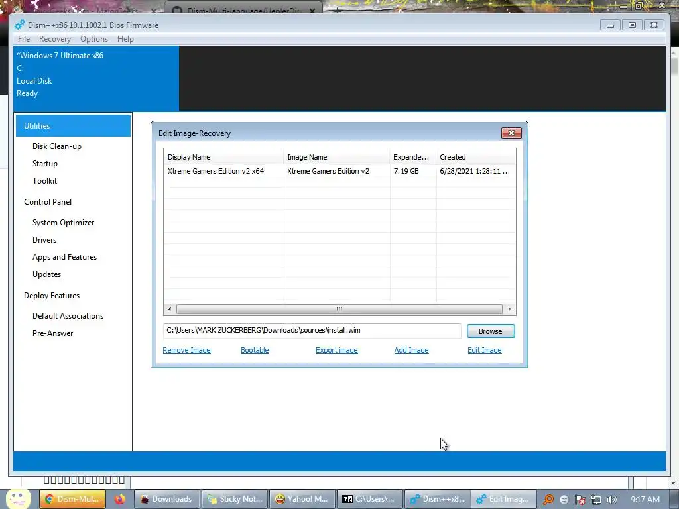Click the left arrow of horizontal scrollbar
The height and width of the screenshot is (509, 679).
(170, 309)
